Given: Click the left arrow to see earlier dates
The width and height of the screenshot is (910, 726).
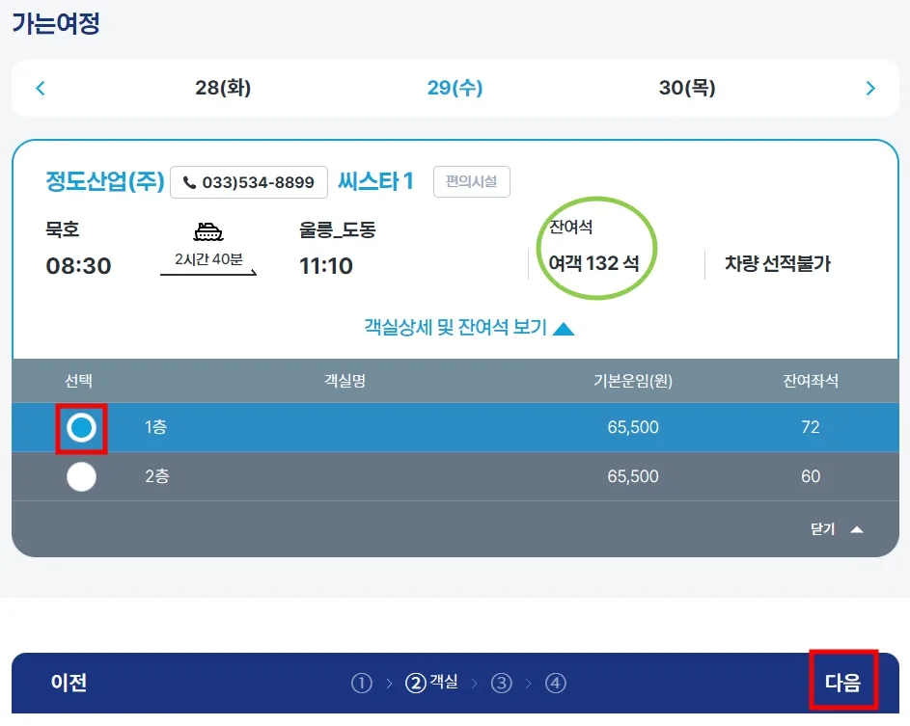Looking at the screenshot, I should tap(40, 88).
